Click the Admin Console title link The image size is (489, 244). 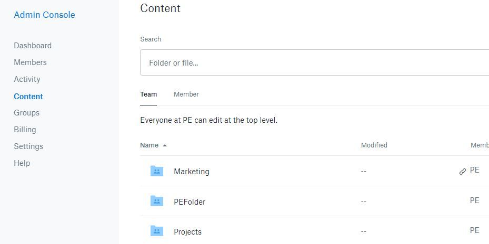click(x=44, y=15)
